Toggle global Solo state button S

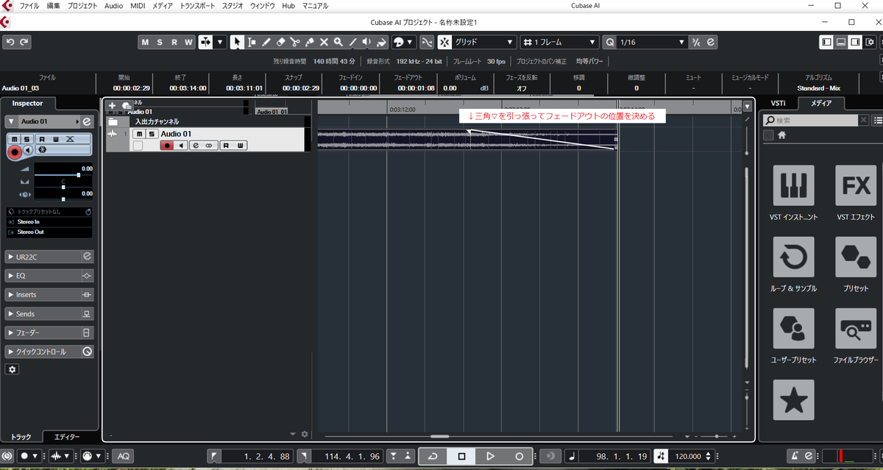[x=160, y=42]
